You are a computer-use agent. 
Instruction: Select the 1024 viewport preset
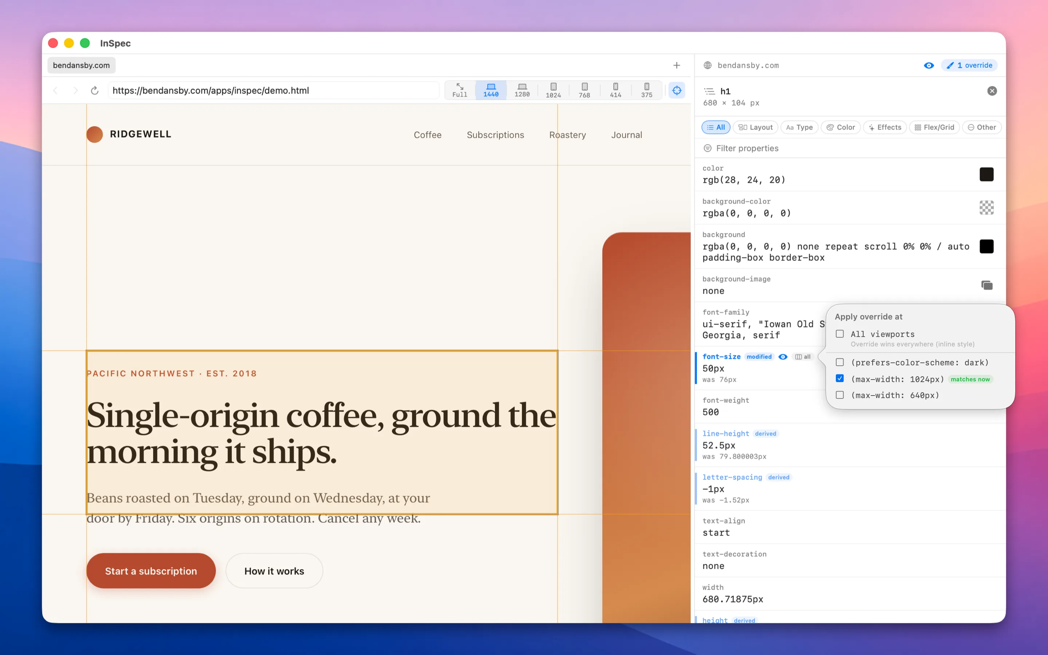553,90
